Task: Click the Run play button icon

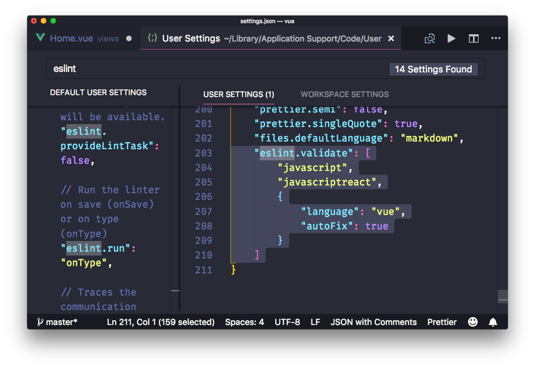Action: click(x=451, y=39)
